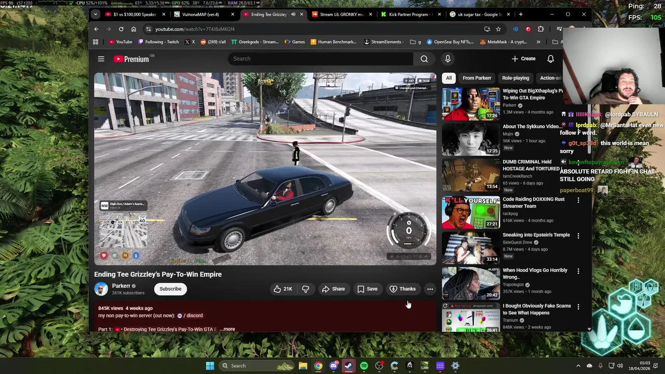
Task: Open the YouTube guide hamburger menu
Action: coord(101,59)
